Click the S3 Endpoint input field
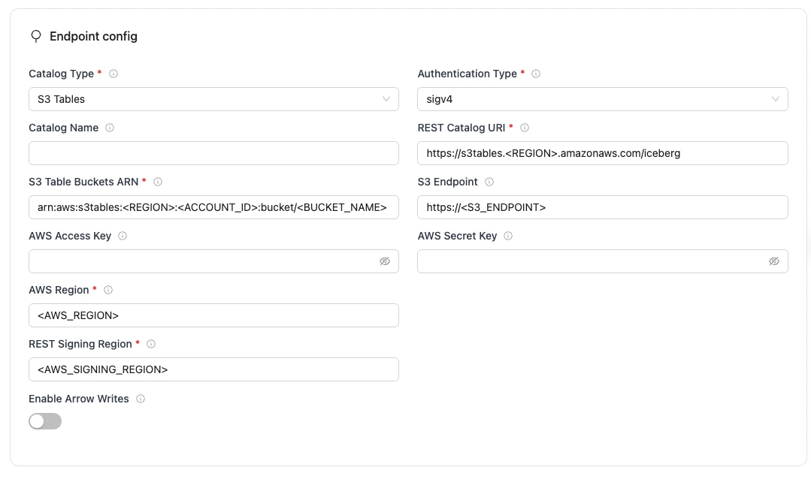811x479 pixels. pos(603,207)
